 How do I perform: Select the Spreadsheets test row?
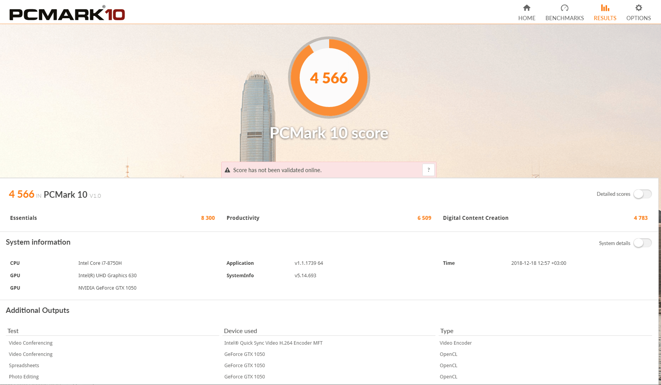click(x=24, y=366)
